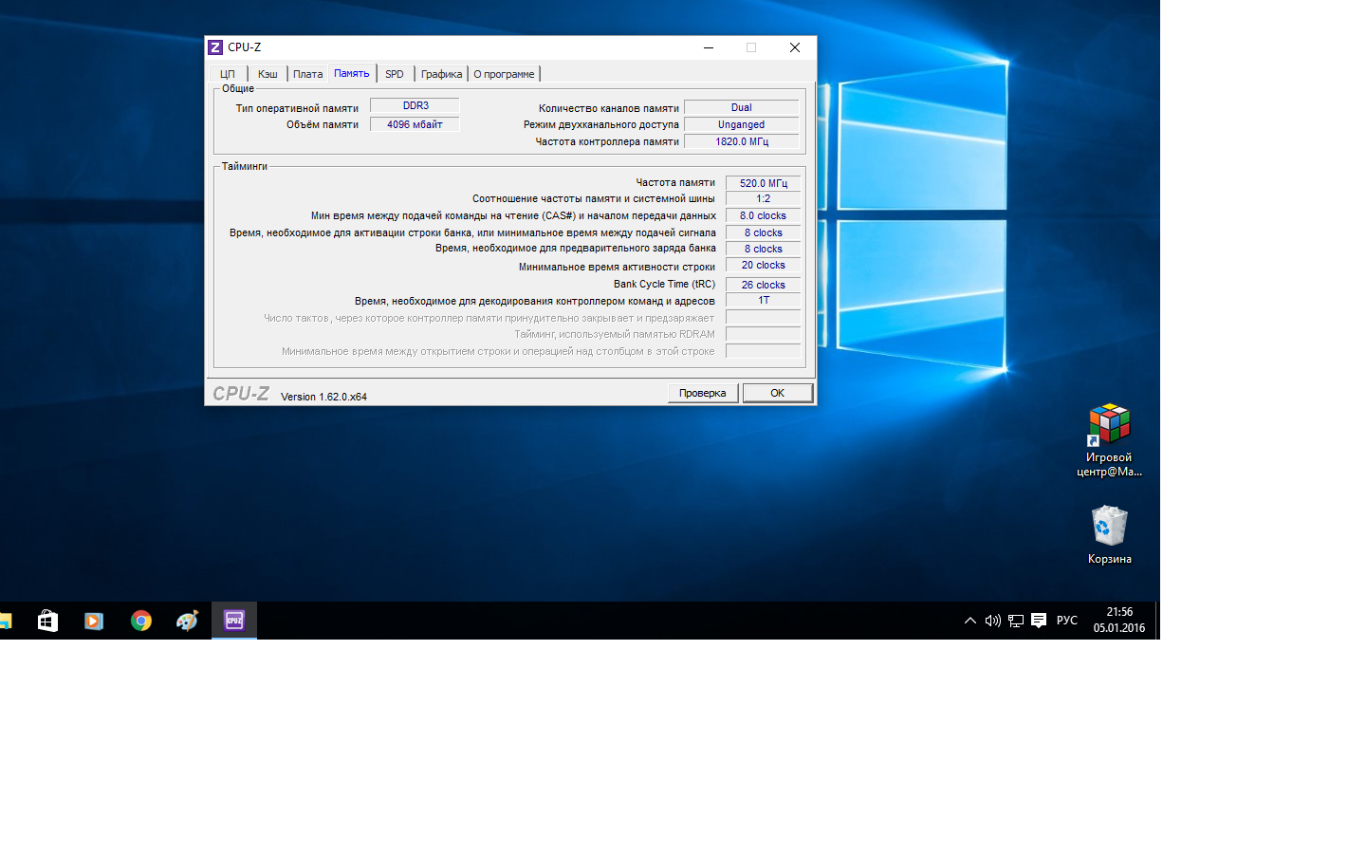Open the Paint palette taskbar icon
Screen dimensions: 1366x854
tap(187, 621)
